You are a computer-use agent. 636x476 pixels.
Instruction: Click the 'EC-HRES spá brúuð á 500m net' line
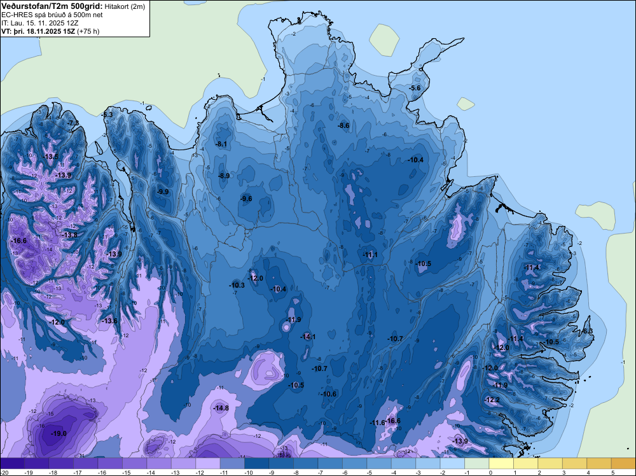pos(52,15)
